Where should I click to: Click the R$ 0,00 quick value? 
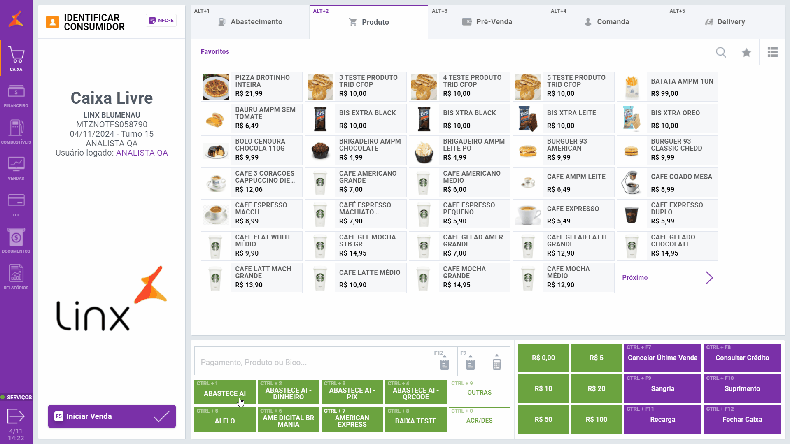[x=543, y=358]
